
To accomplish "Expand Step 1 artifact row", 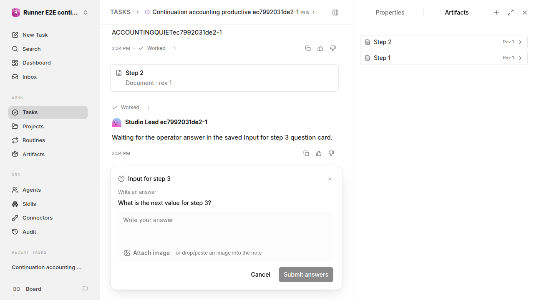I will tap(444, 58).
